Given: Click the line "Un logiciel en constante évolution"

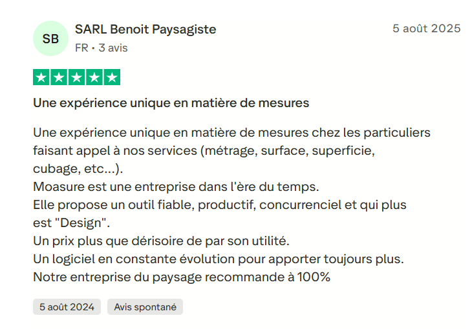Looking at the screenshot, I should click(x=218, y=259).
